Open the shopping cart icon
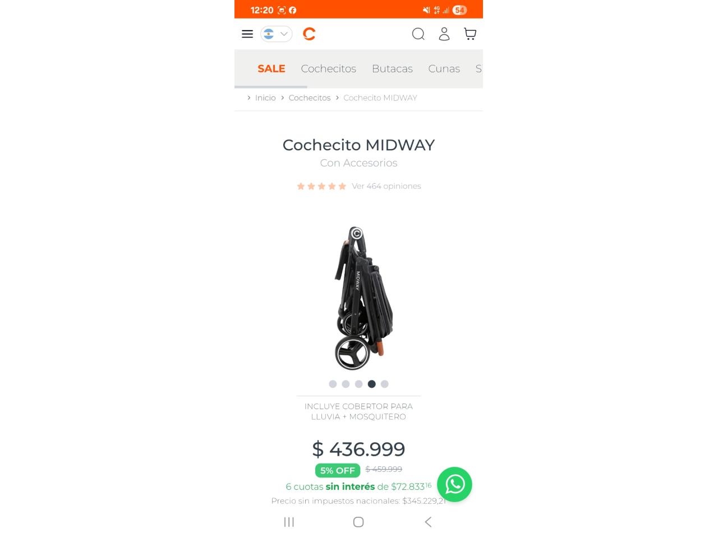 coord(470,34)
